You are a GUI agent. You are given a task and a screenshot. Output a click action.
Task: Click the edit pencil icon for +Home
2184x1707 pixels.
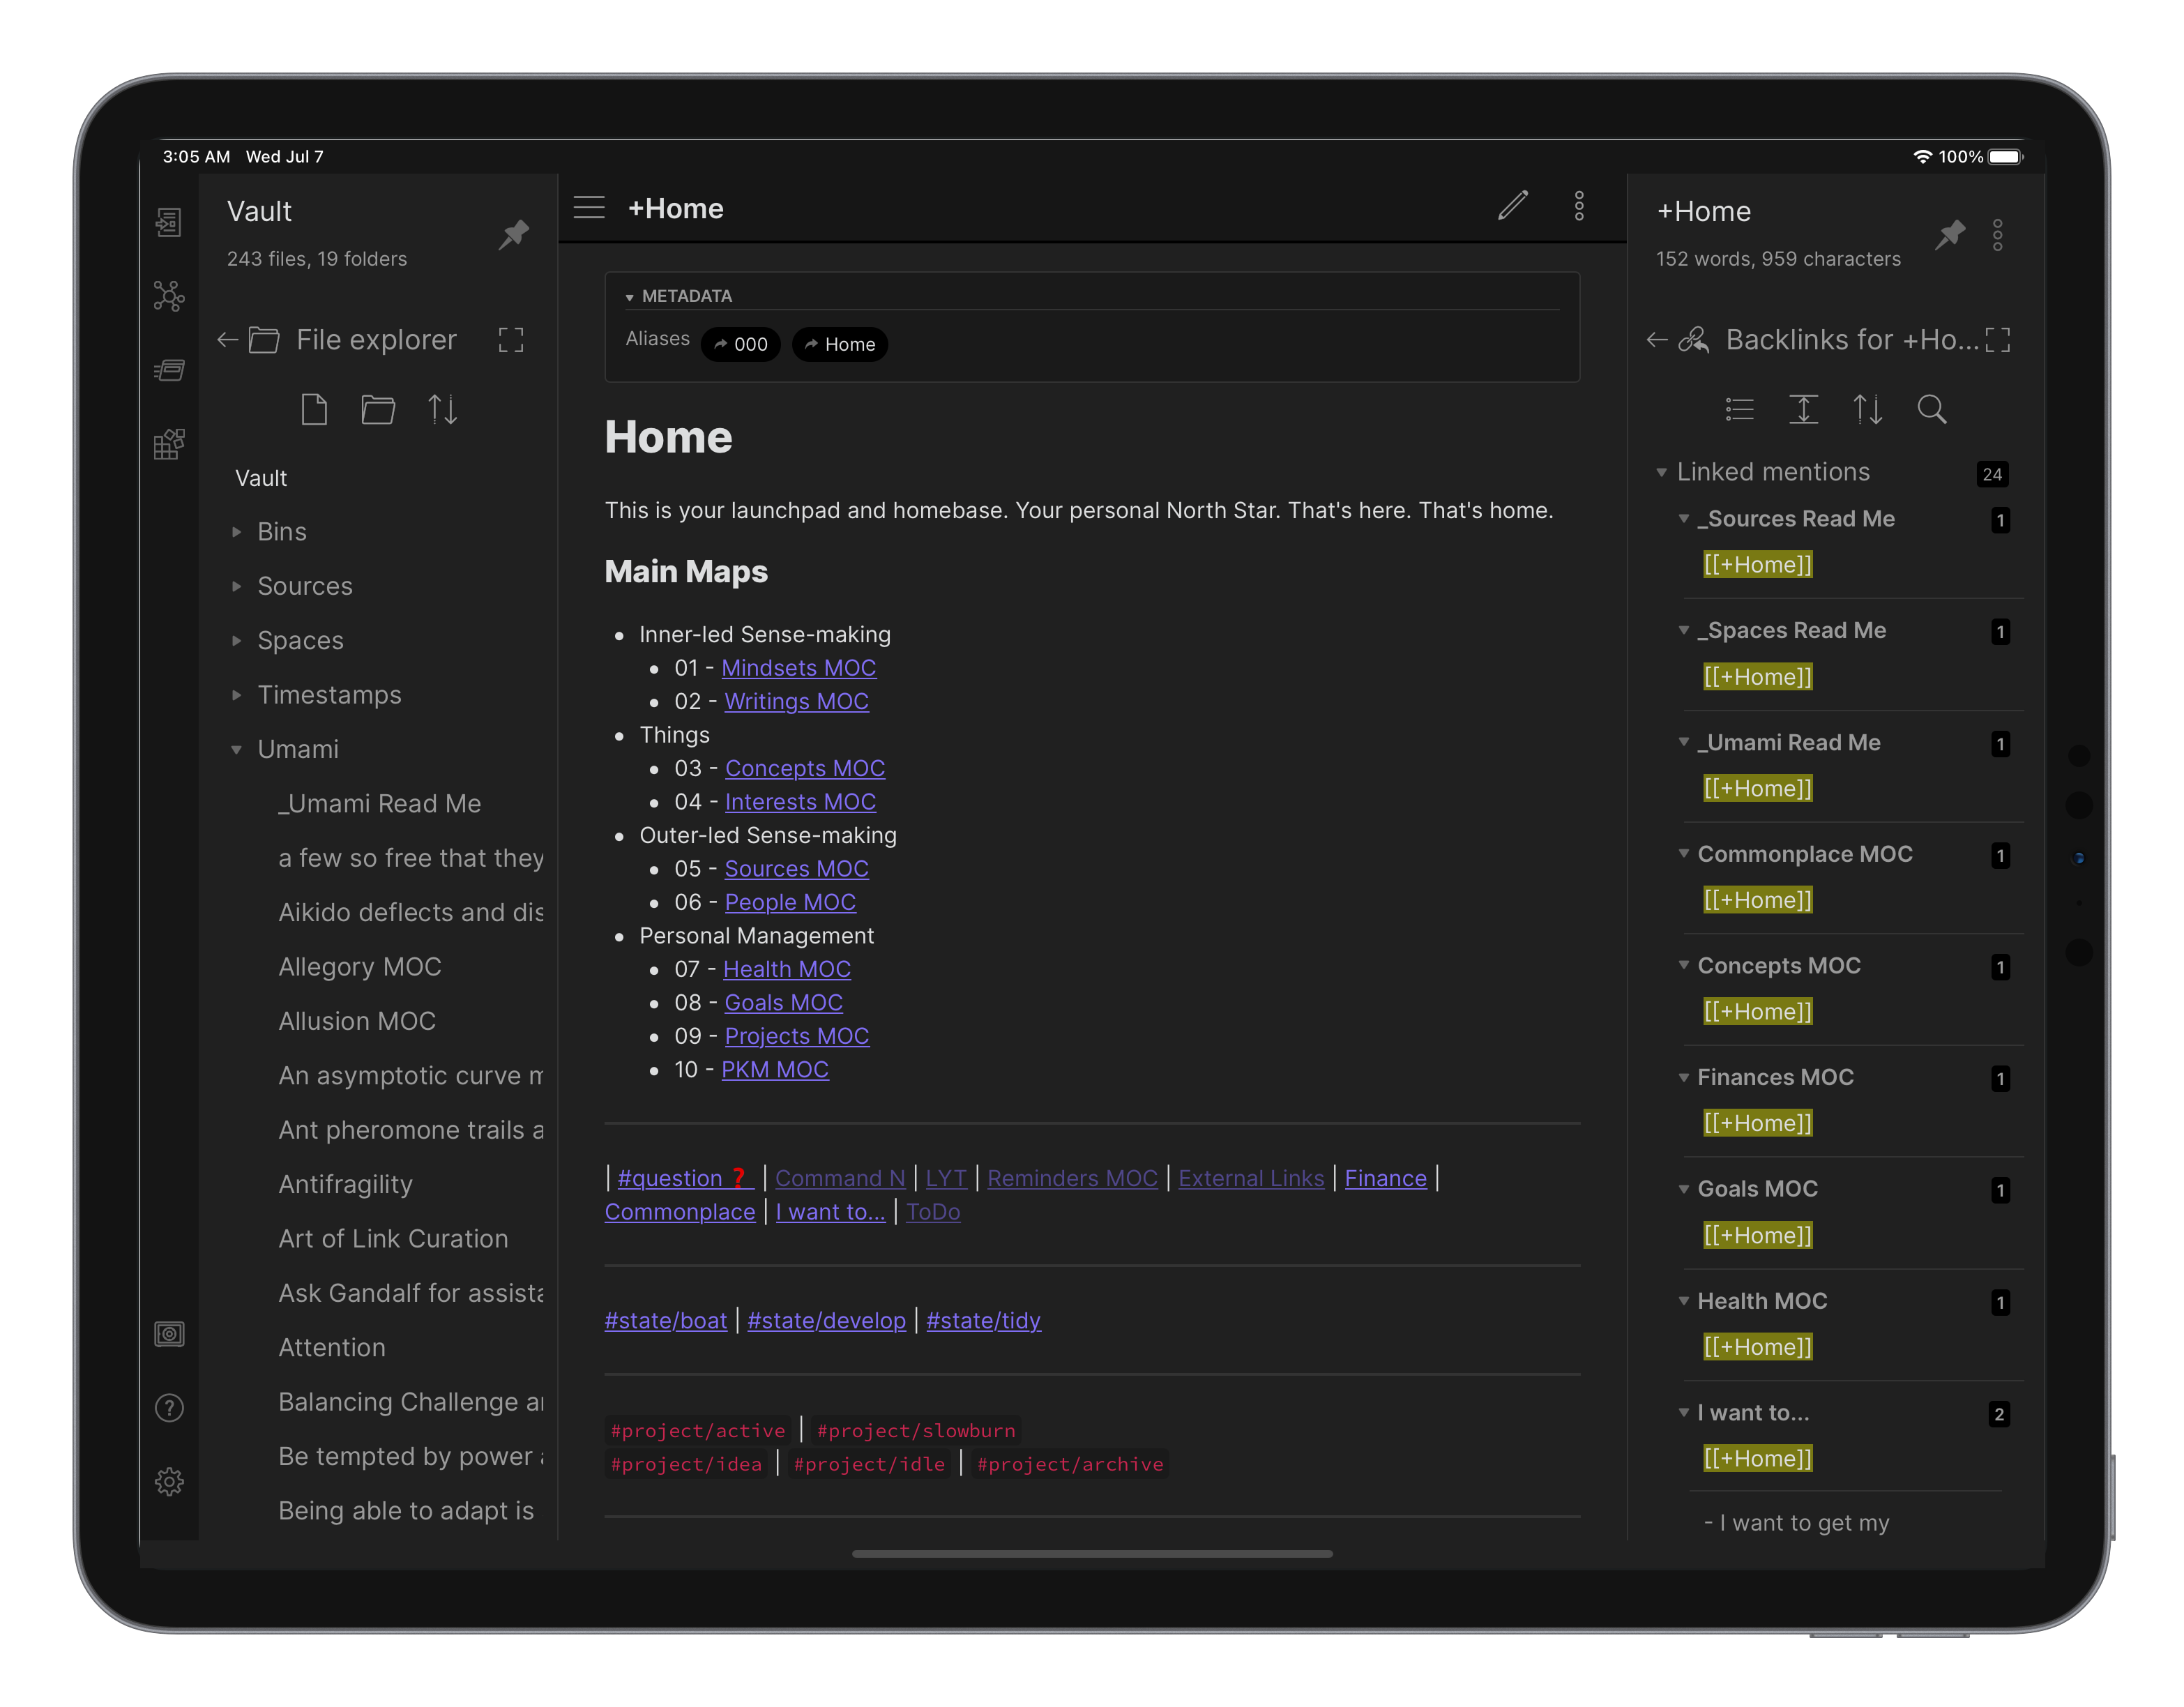coord(1512,206)
